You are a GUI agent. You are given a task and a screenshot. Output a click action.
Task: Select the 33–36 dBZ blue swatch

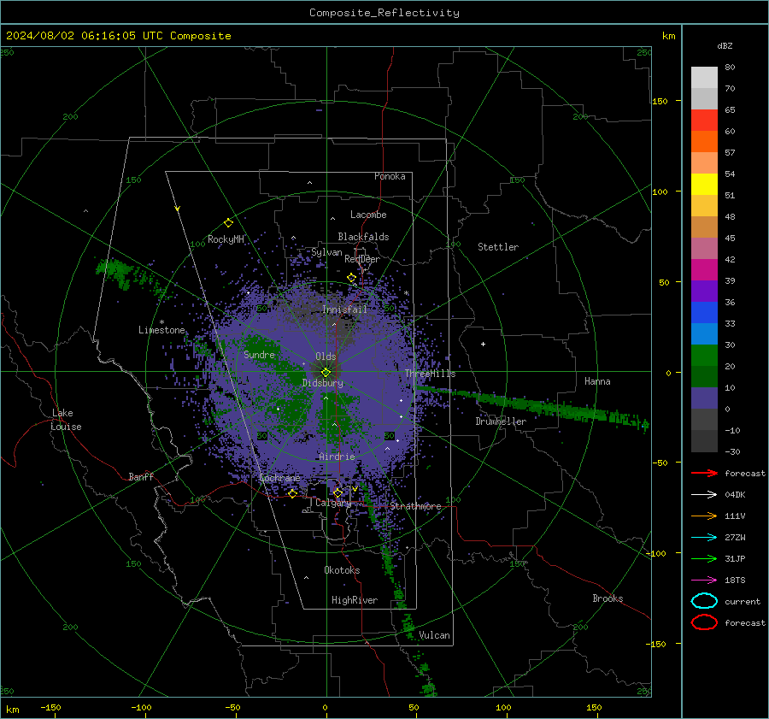(704, 313)
